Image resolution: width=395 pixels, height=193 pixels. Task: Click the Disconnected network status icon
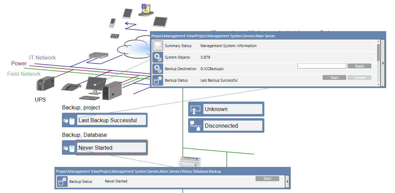[195, 126]
